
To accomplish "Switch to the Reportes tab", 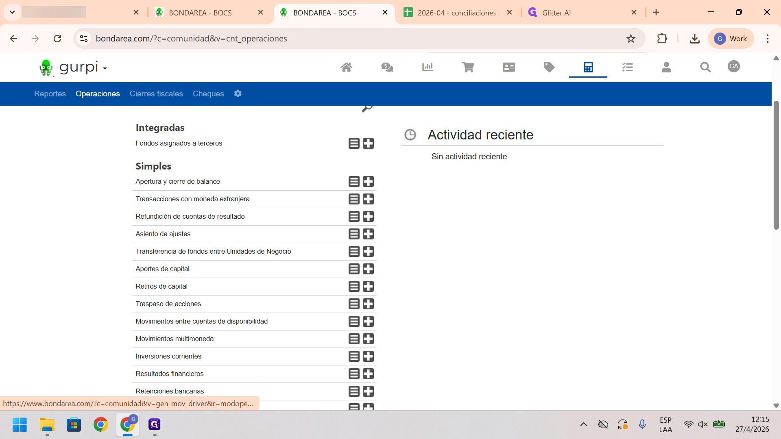I will pyautogui.click(x=50, y=93).
